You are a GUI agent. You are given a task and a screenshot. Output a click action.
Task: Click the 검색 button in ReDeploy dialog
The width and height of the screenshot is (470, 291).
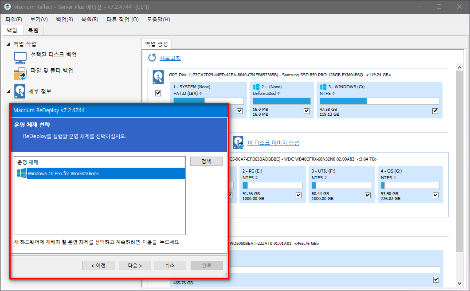206,161
